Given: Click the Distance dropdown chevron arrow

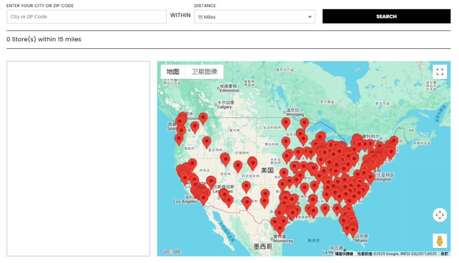Looking at the screenshot, I should 309,17.
